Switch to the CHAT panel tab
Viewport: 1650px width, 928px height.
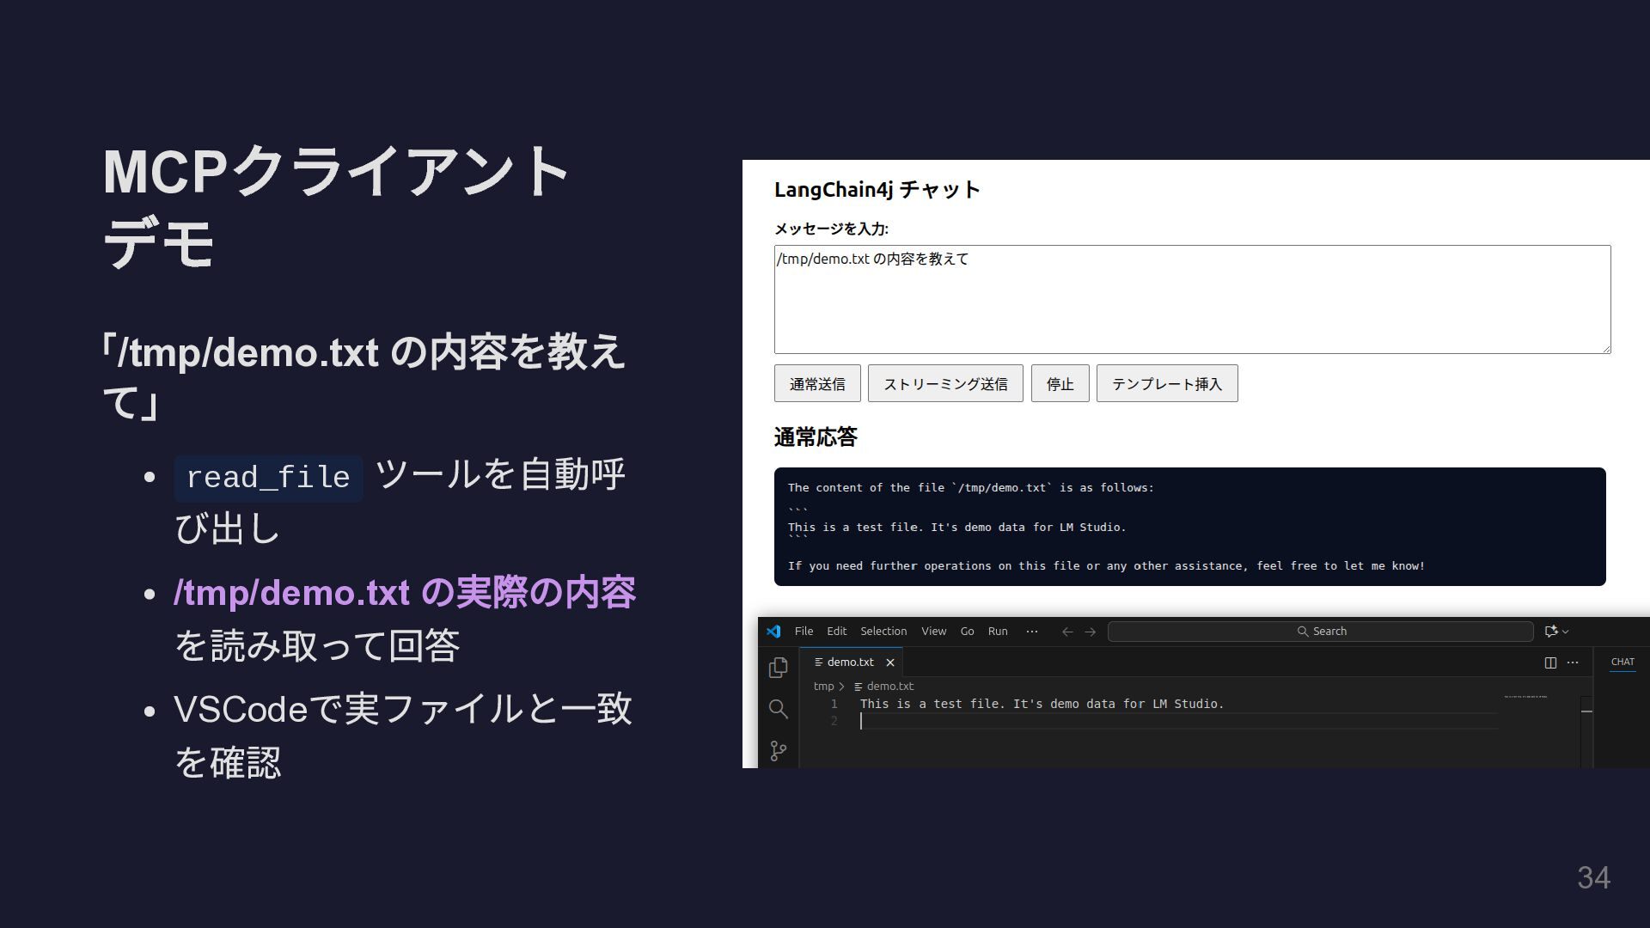[x=1622, y=662]
